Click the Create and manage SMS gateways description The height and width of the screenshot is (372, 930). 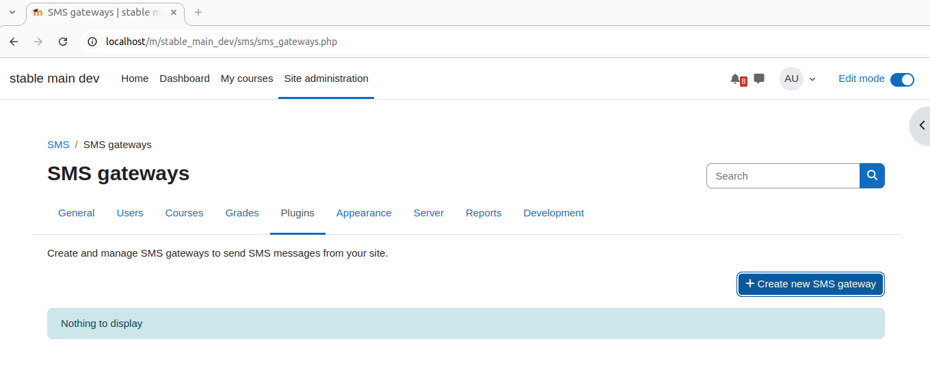coord(217,253)
